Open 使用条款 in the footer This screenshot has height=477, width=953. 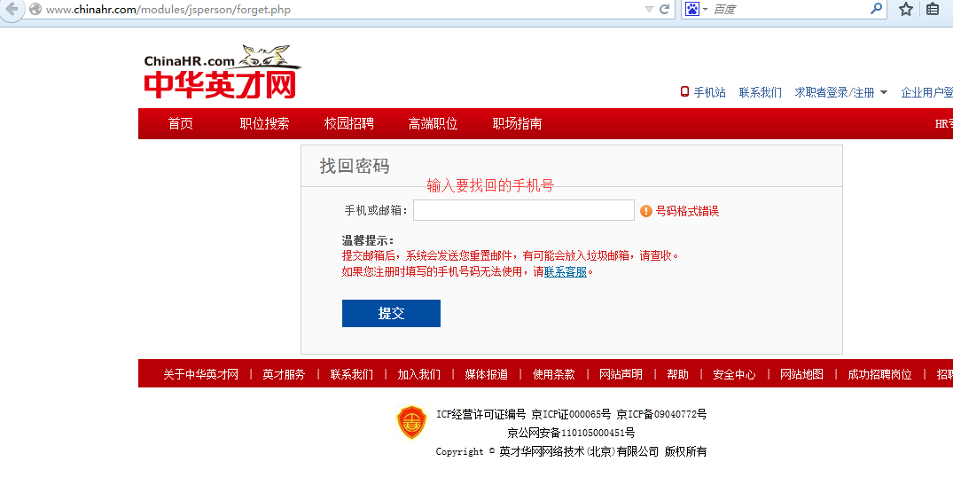(554, 374)
